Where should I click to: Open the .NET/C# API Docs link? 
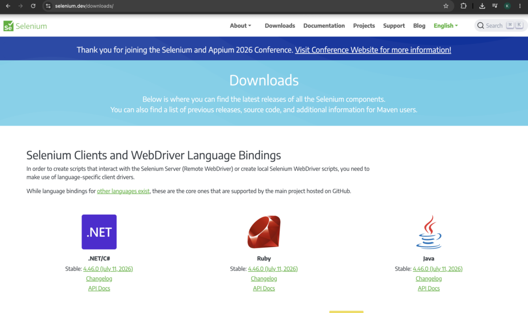pos(99,288)
